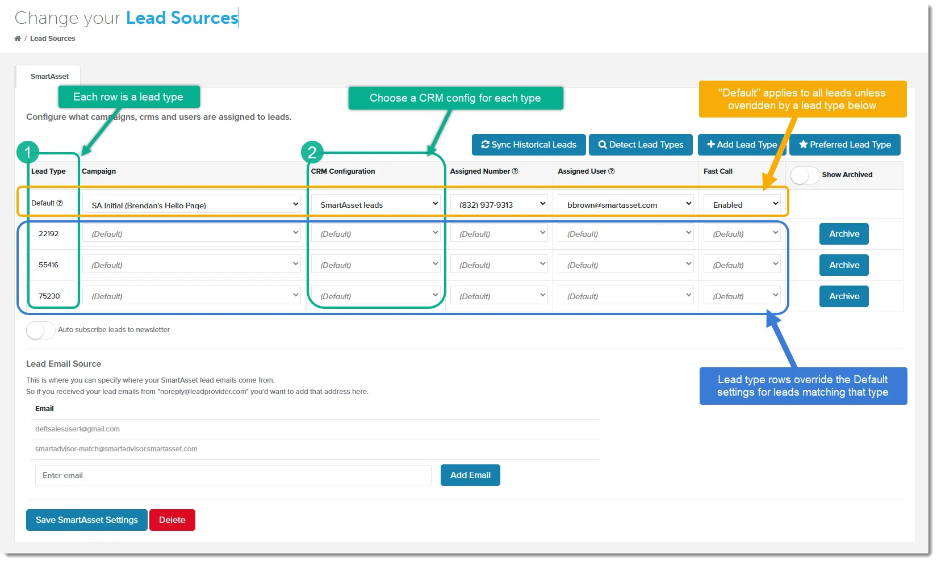Click the Campaign column header

(x=99, y=171)
